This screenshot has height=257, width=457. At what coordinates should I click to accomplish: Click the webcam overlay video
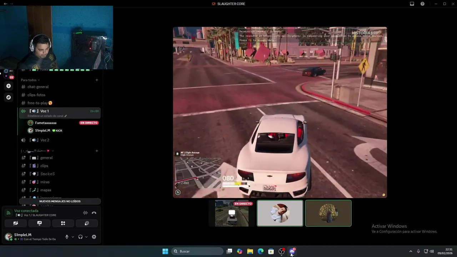tap(56, 37)
